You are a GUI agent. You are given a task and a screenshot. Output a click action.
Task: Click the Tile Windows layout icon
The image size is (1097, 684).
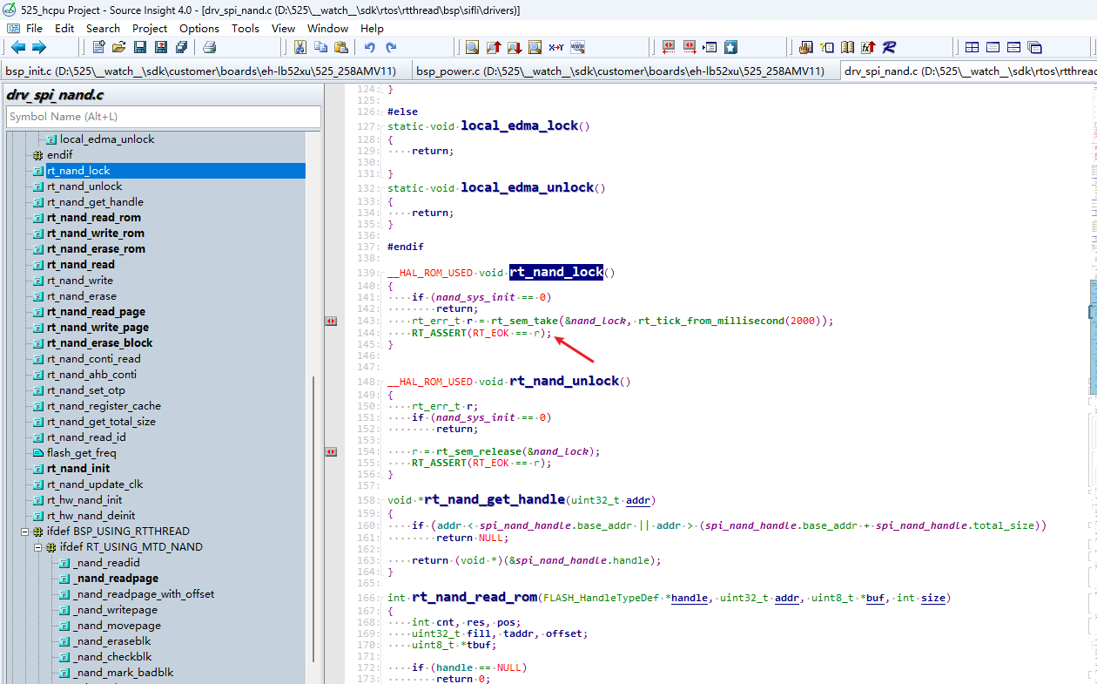pos(972,47)
